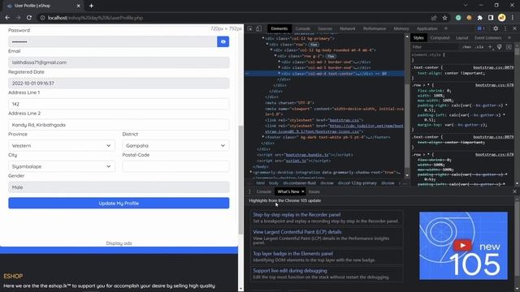Select div.container-fluid in the breadcrumb
The width and height of the screenshot is (520, 292).
pyautogui.click(x=300, y=183)
